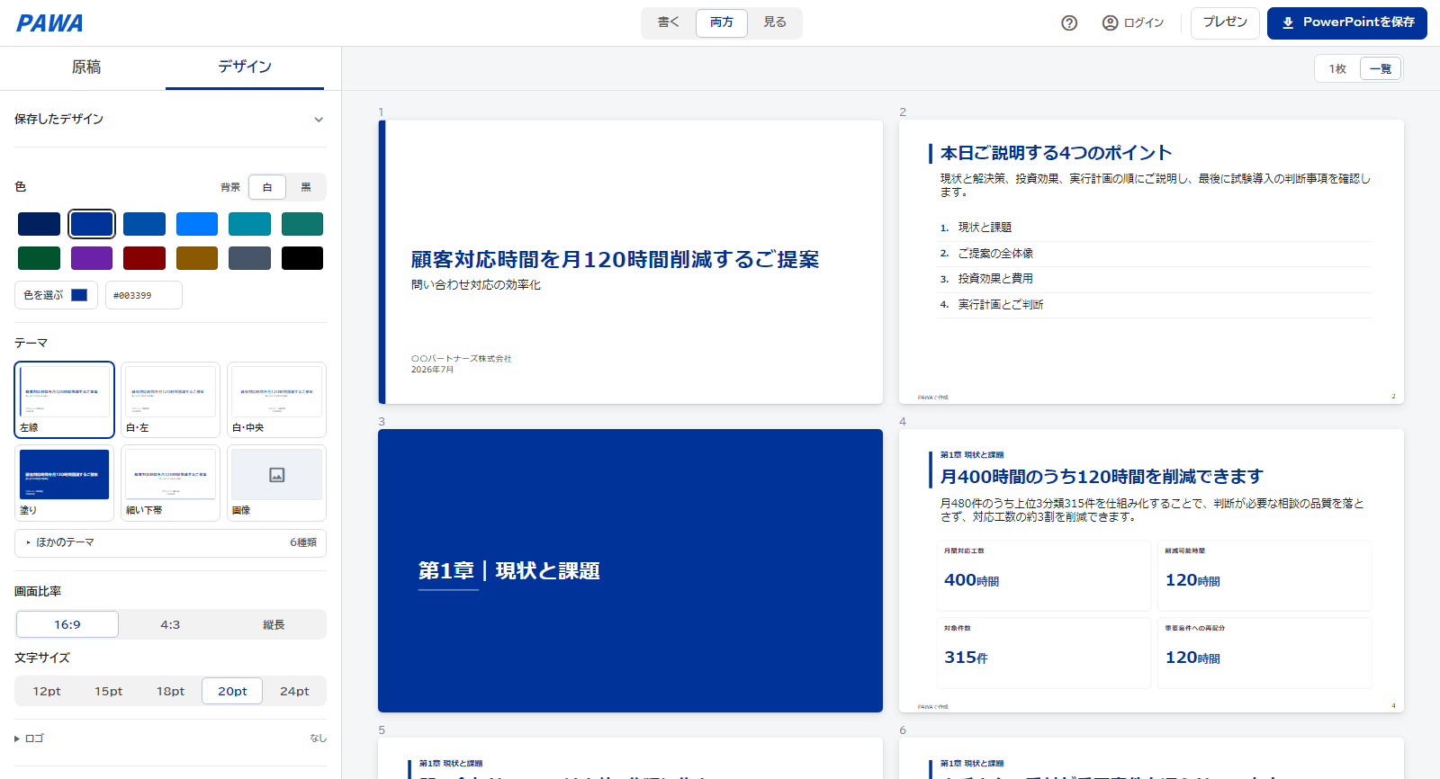1440x779 pixels.
Task: Choose the 画像 theme thumbnail
Action: pyautogui.click(x=276, y=483)
